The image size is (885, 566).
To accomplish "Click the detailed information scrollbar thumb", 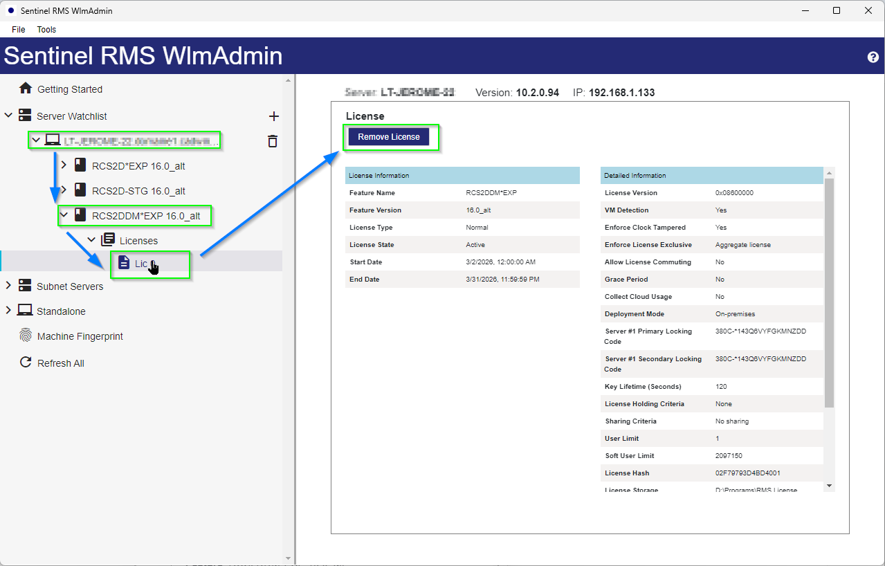I will click(830, 294).
